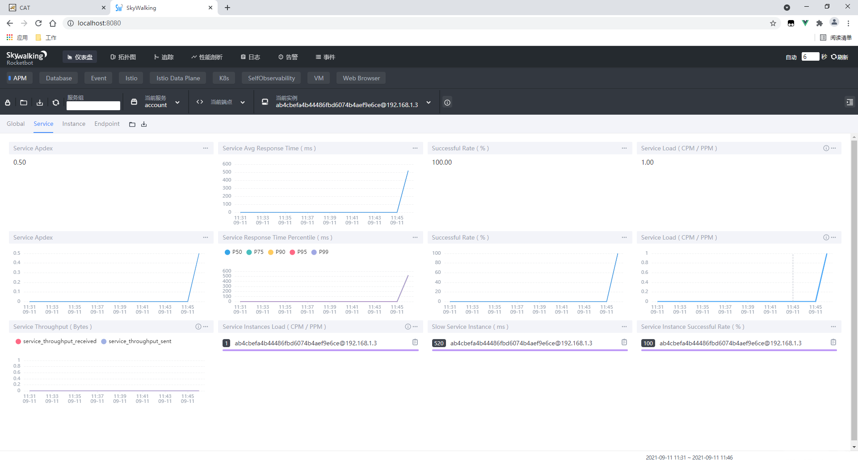Select the Database dashboard button
This screenshot has height=464, width=858.
point(59,78)
